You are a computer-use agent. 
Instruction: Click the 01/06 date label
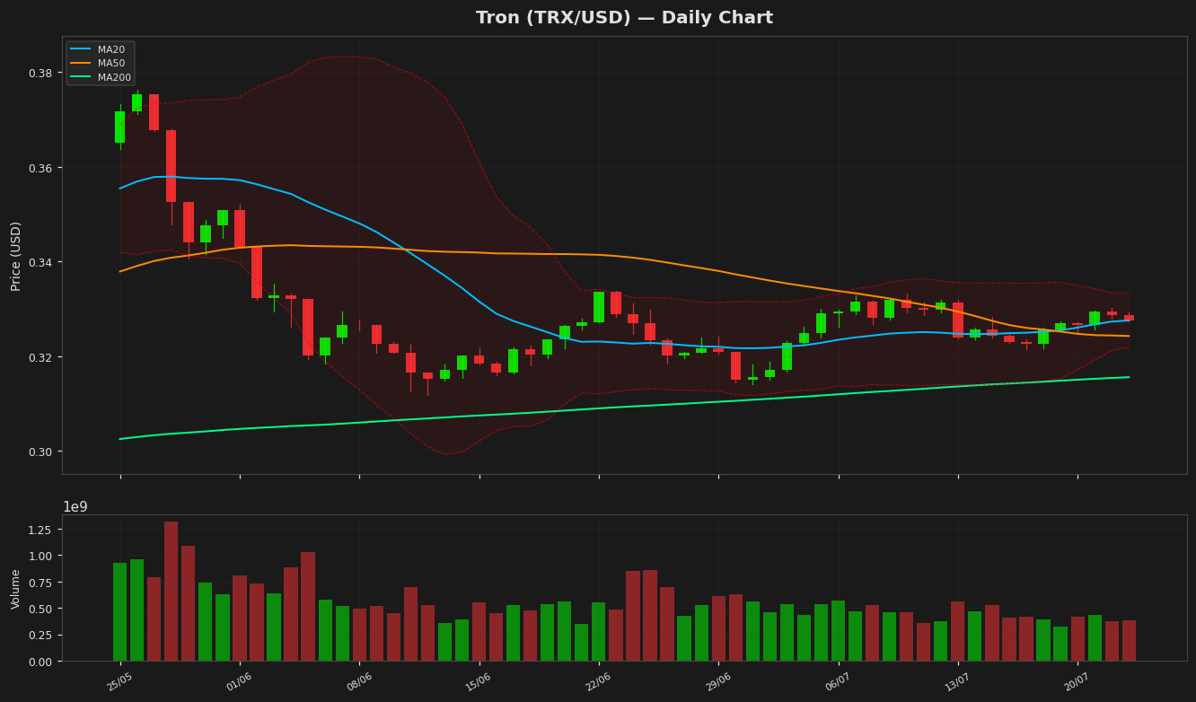point(240,682)
